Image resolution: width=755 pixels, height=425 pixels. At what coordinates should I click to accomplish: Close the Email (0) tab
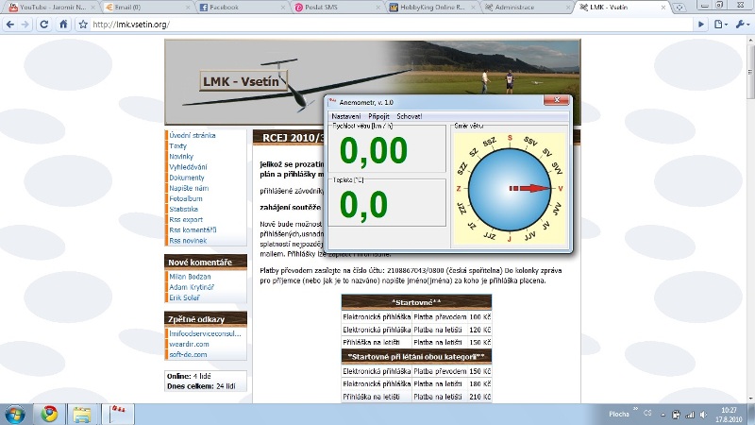click(x=188, y=8)
